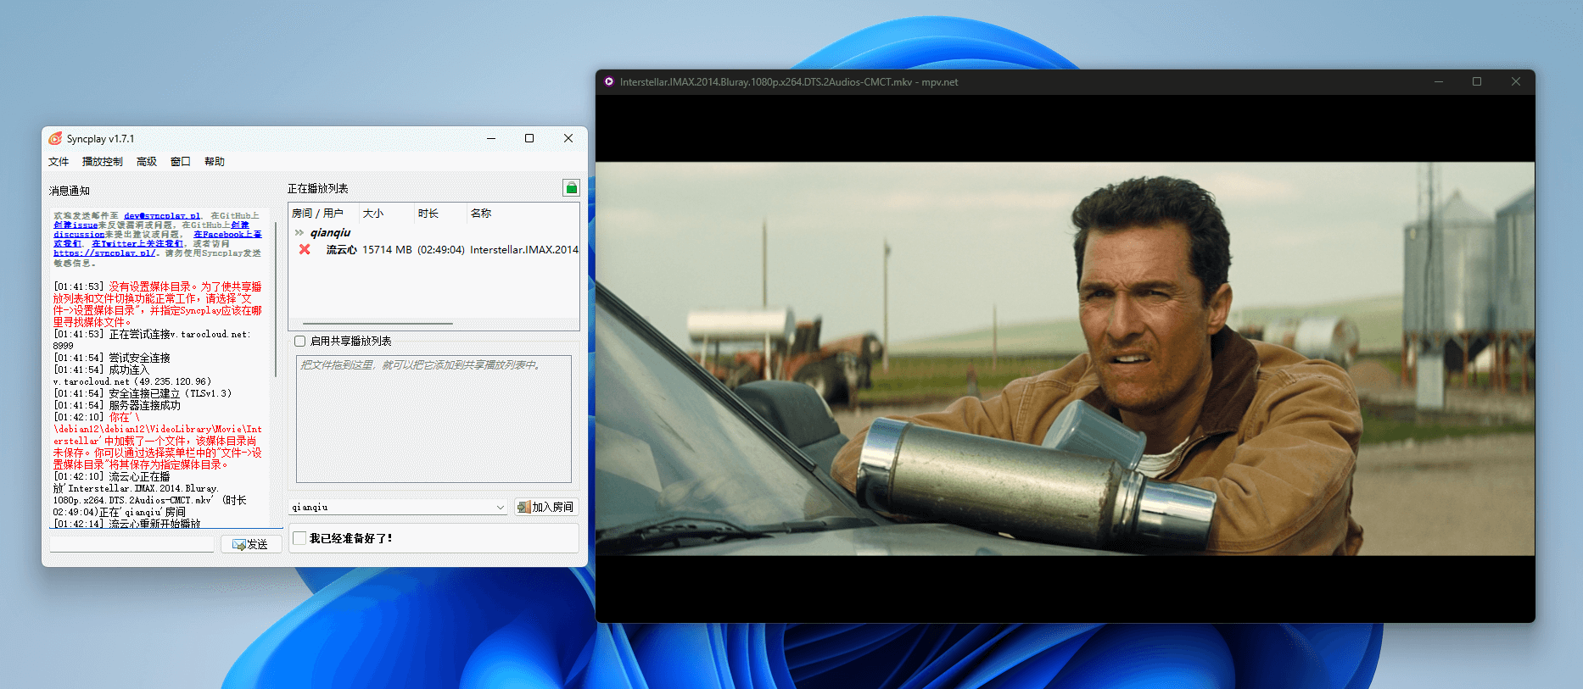
Task: Click the vertical scrollbar of the message log
Action: coord(276,300)
